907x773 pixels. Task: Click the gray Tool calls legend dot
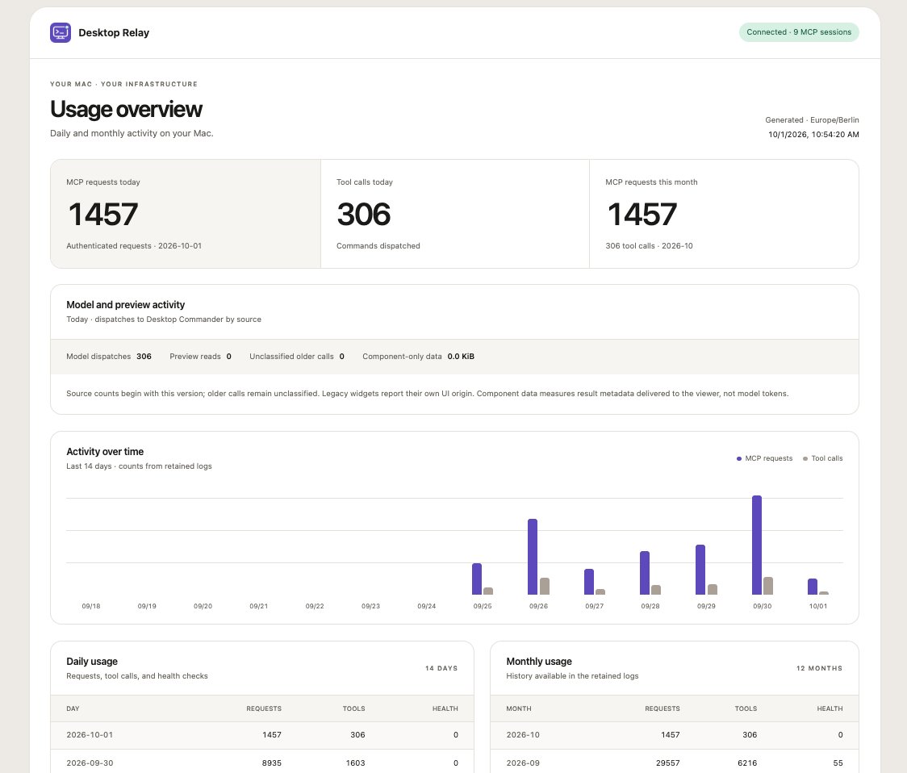tap(805, 459)
